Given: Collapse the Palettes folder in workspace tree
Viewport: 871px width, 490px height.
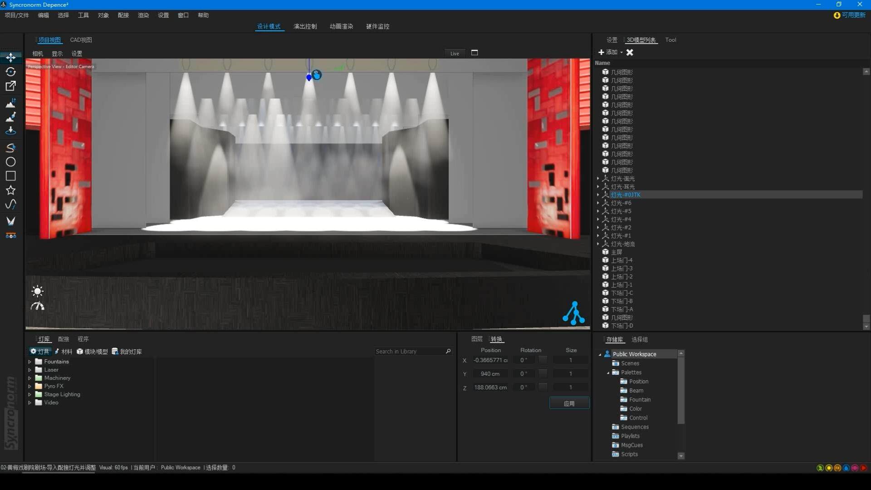Looking at the screenshot, I should [x=608, y=373].
